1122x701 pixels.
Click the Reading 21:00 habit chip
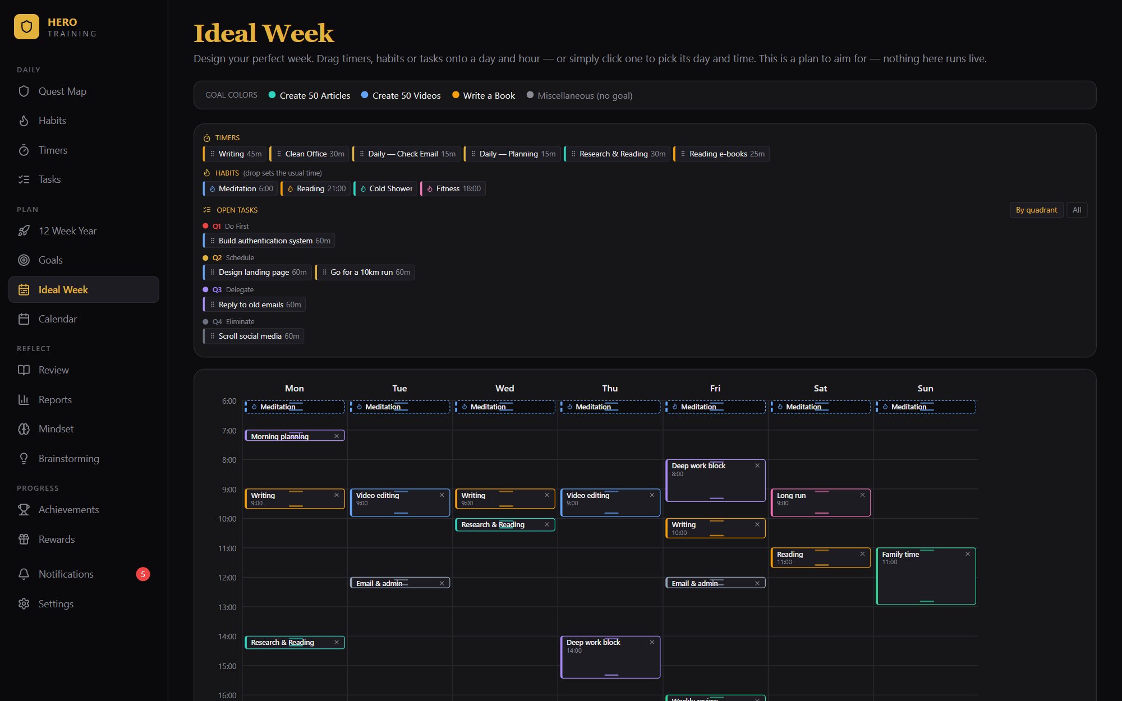(x=316, y=188)
